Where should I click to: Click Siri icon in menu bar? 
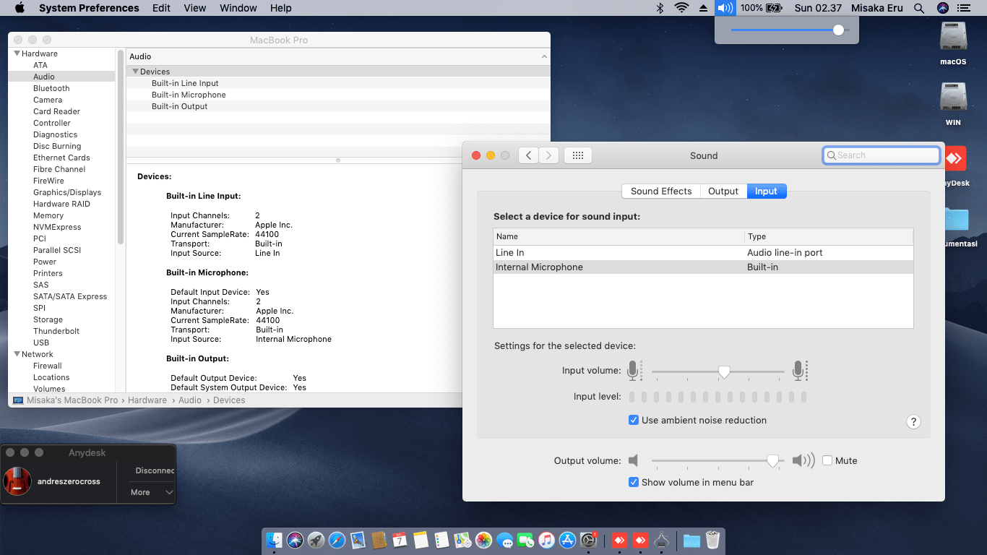[942, 8]
